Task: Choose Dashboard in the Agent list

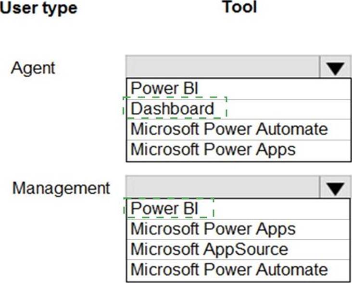Action: [172, 109]
